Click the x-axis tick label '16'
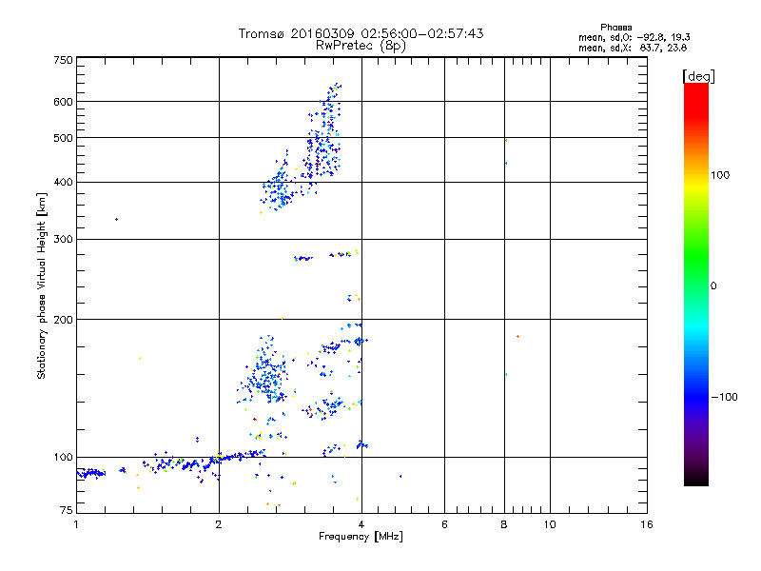This screenshot has width=761, height=571. click(x=647, y=524)
